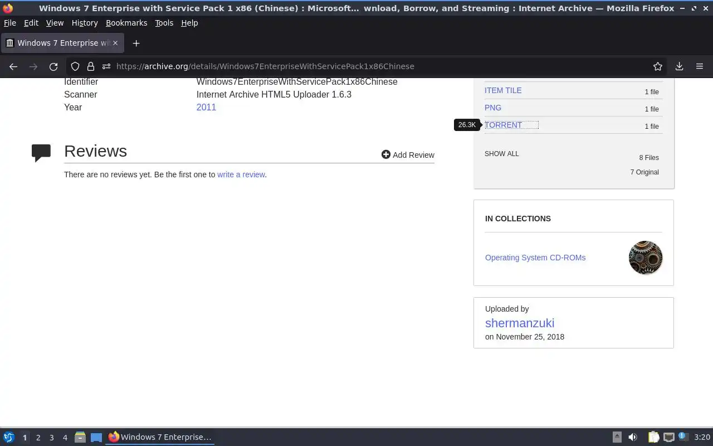Viewport: 713px width, 446px height.
Task: Switch to workspace 4
Action: pyautogui.click(x=65, y=438)
